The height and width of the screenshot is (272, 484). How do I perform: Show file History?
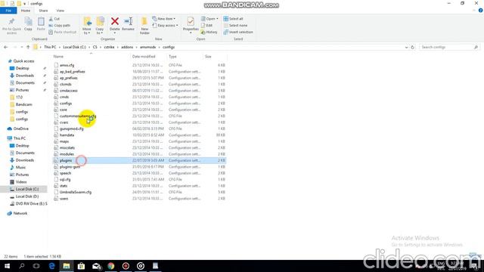coord(209,32)
